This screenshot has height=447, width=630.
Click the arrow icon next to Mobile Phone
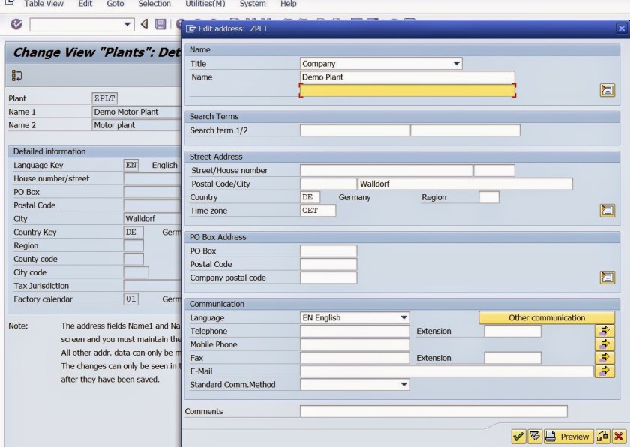click(x=604, y=344)
